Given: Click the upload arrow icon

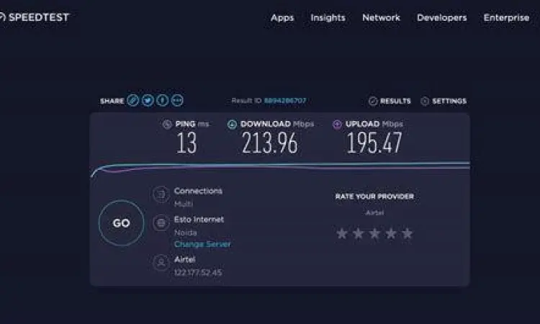Looking at the screenshot, I should click(337, 124).
